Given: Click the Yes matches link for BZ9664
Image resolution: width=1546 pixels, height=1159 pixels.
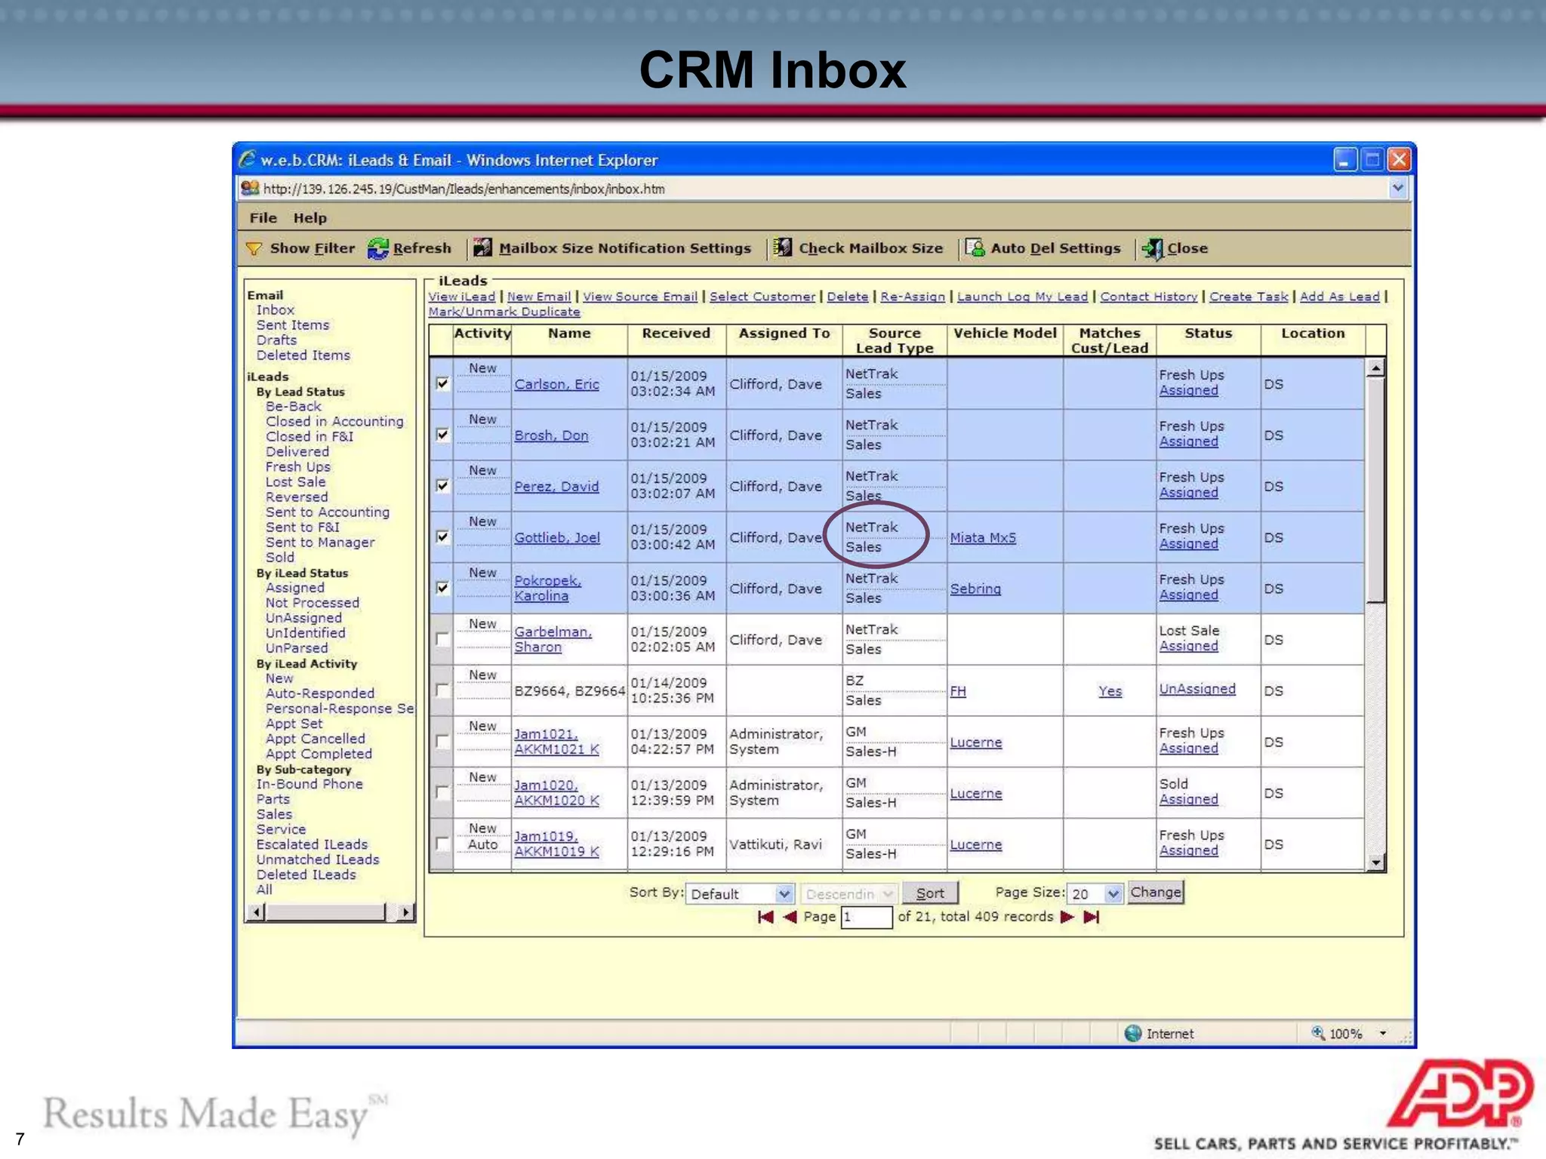Looking at the screenshot, I should coord(1110,690).
